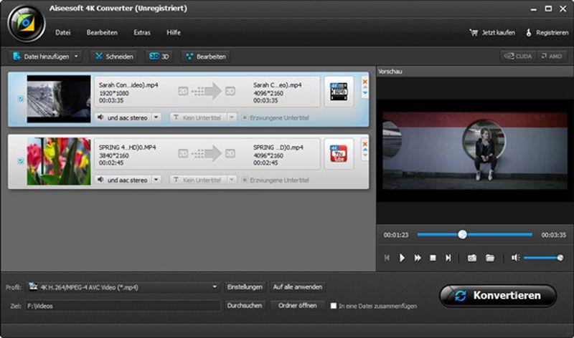Take a snapshot with the camera icon
574x338 pixels.
tap(472, 258)
